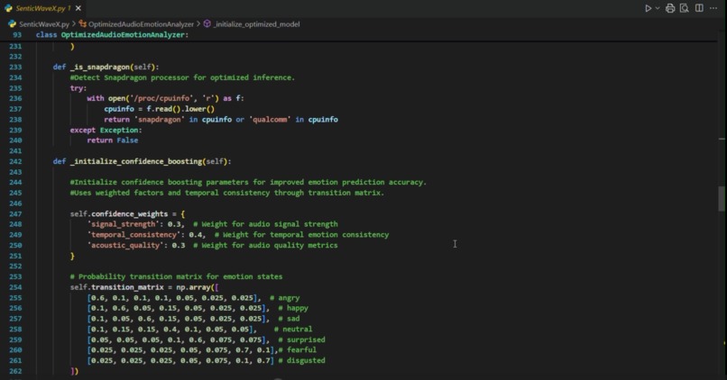Click the '# happy' comment on line 256
The image size is (727, 380).
click(x=293, y=308)
